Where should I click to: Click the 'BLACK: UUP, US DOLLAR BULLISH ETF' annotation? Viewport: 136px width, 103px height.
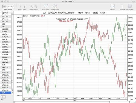click(72, 19)
